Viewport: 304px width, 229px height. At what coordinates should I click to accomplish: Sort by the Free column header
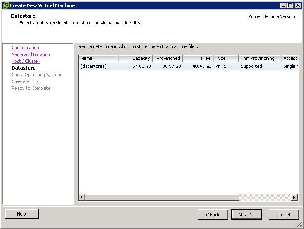coord(198,58)
